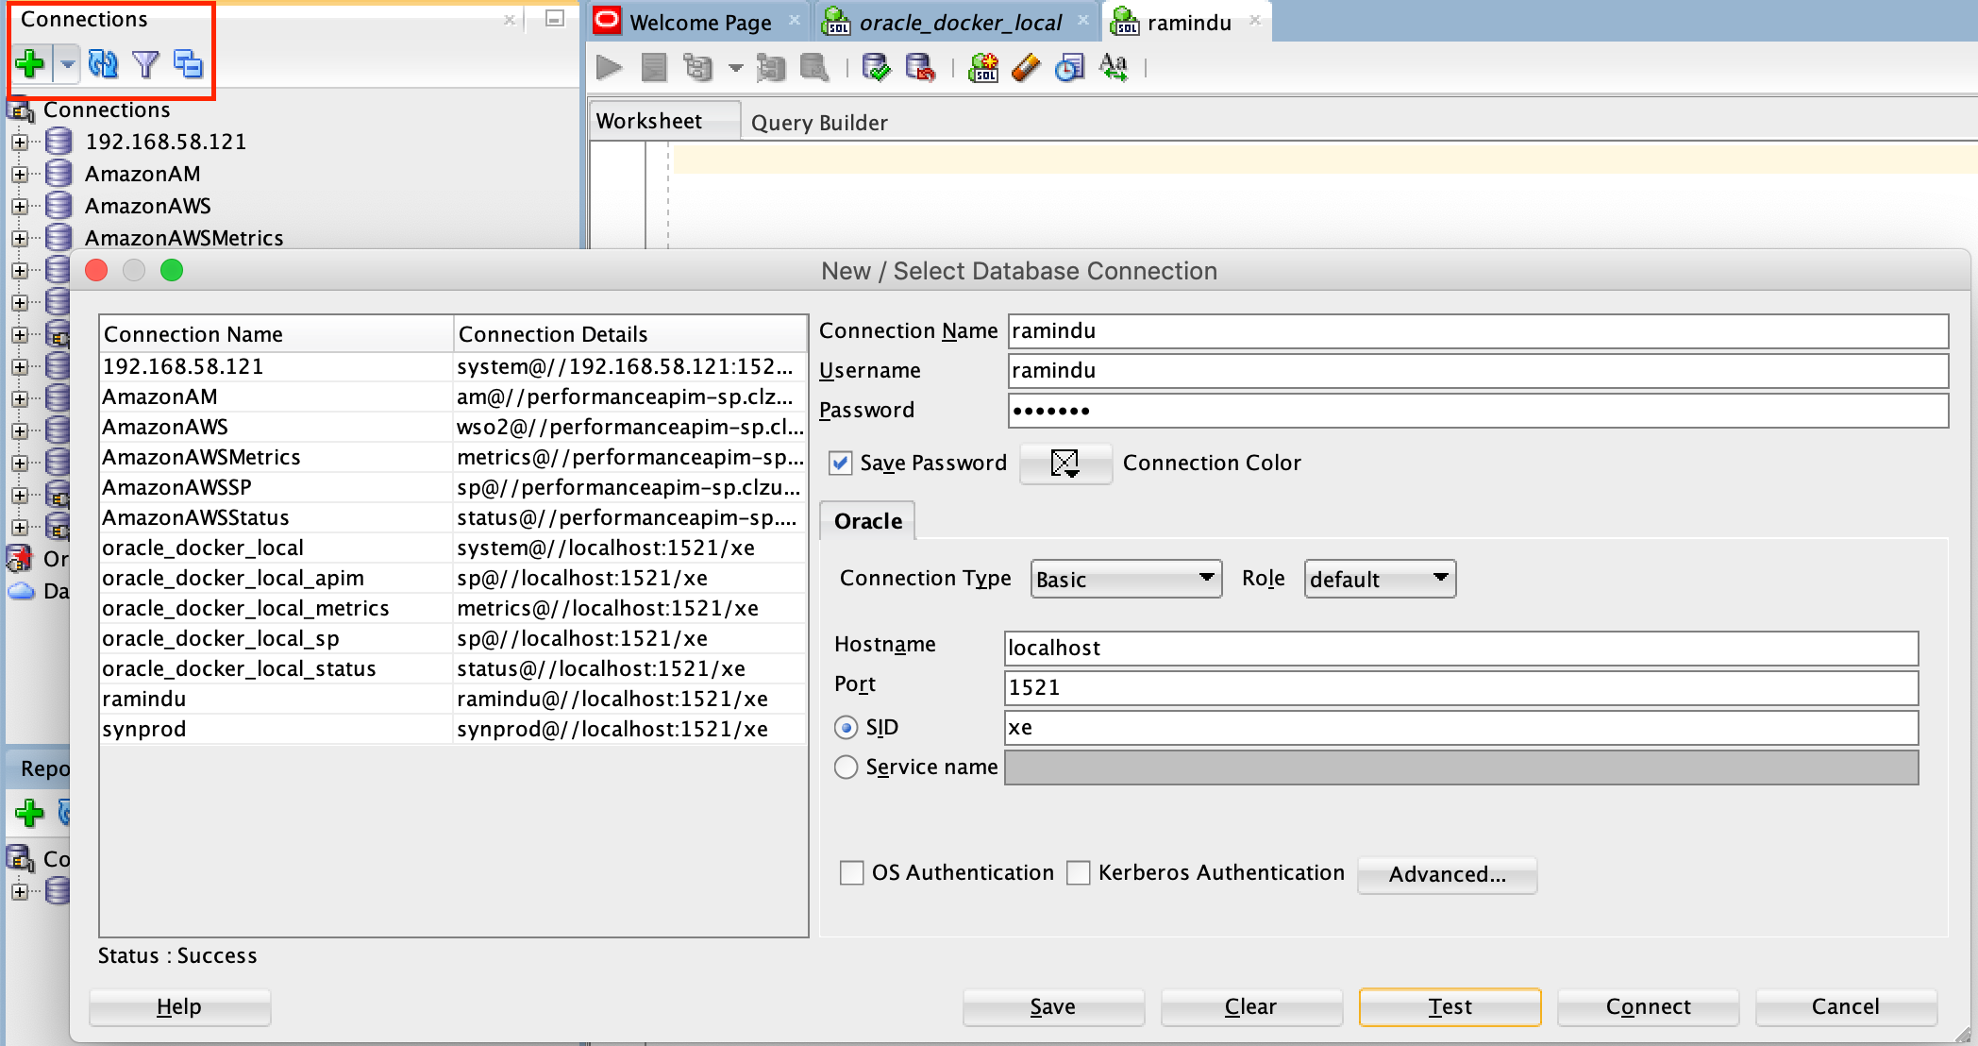Click the Autotrace icon

[x=771, y=68]
